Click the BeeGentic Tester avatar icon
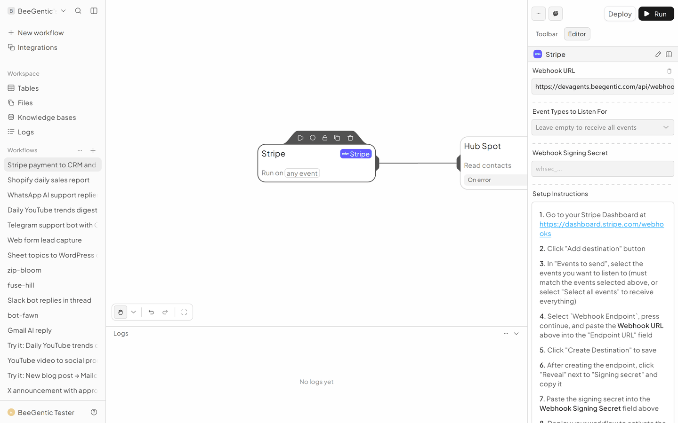 [11, 412]
